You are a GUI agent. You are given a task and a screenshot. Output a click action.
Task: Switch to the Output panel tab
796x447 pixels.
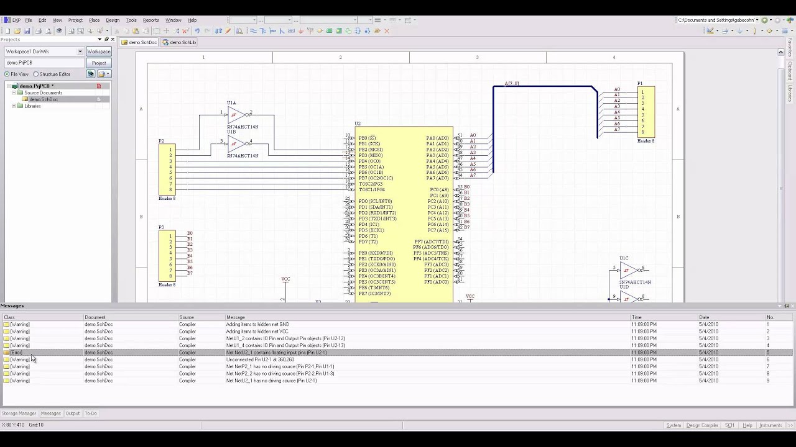click(x=73, y=413)
